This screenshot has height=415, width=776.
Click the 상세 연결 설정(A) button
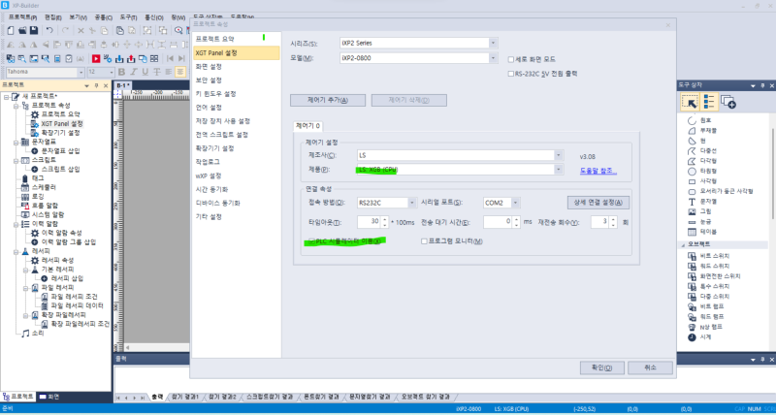click(598, 203)
